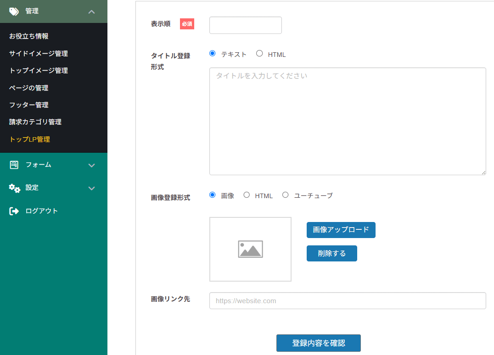The height and width of the screenshot is (355, 494).
Task: Click the logout arrow icon
Action: coord(14,211)
